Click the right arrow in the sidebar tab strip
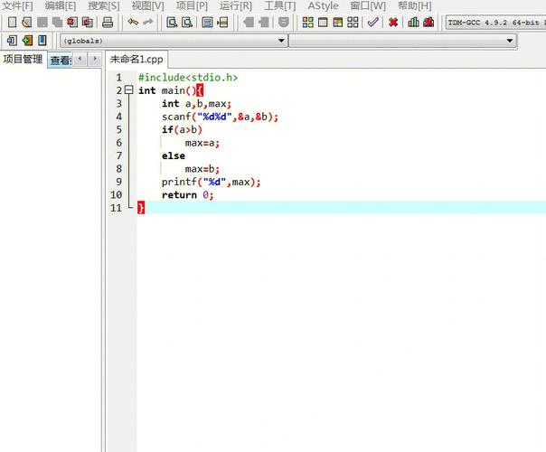Viewport: 546px width, 452px height. (x=95, y=59)
